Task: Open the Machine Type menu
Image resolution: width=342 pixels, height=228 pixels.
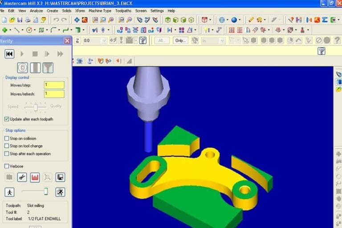Action: [x=100, y=11]
